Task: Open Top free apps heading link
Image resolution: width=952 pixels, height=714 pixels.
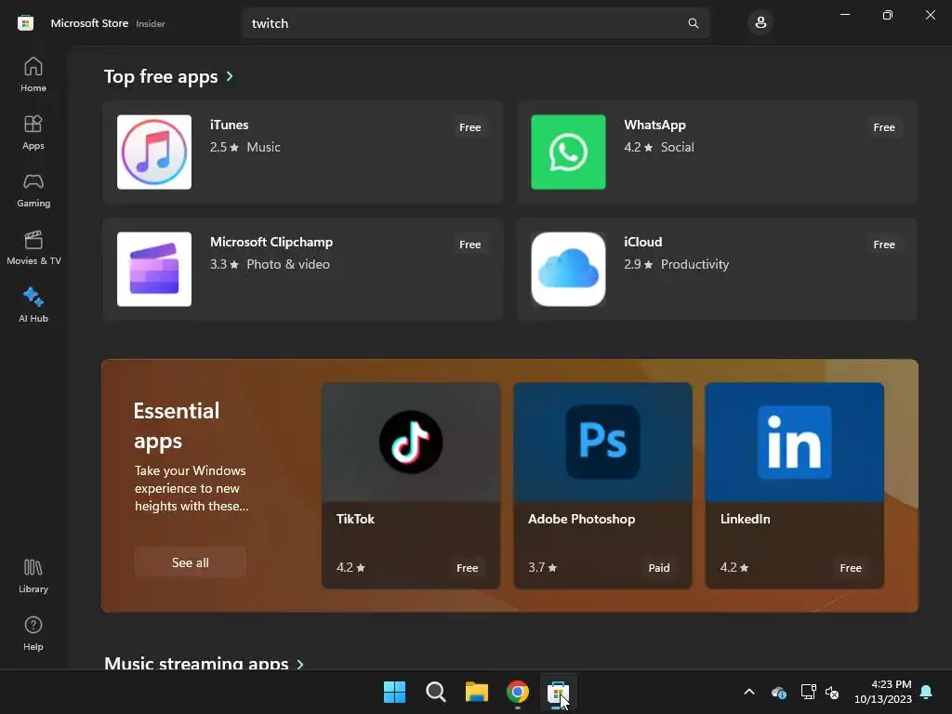Action: coord(161,76)
